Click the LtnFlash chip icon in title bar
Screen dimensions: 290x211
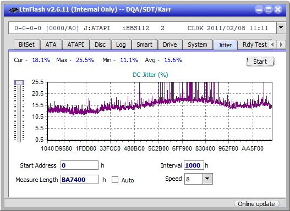tap(14, 9)
